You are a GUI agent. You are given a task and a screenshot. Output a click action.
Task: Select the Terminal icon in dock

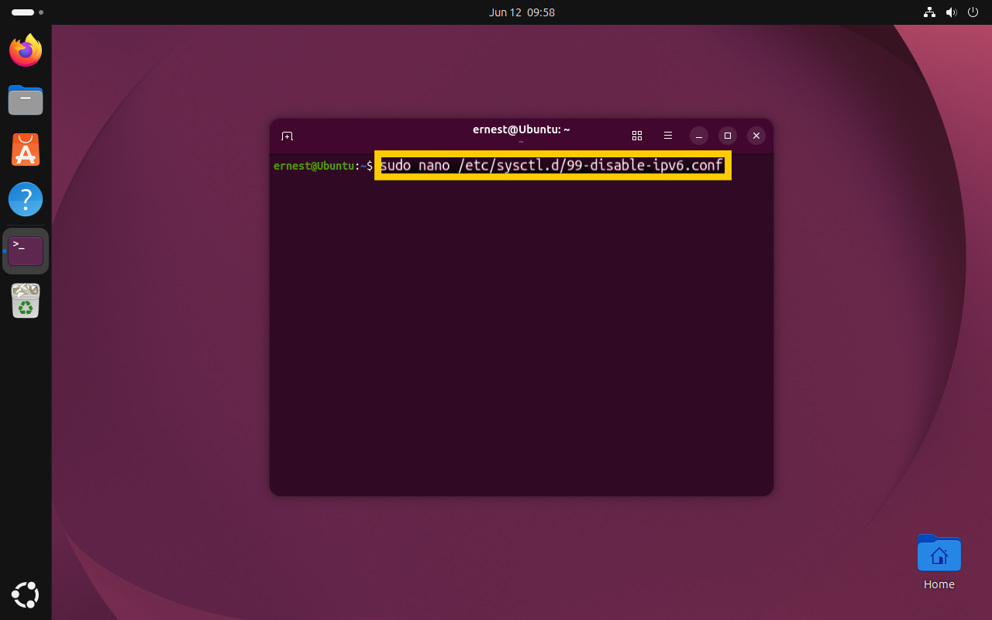tap(26, 250)
